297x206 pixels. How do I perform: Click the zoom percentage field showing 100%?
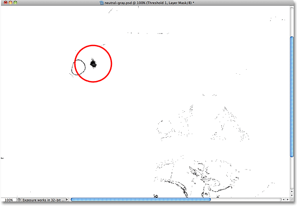click(x=9, y=200)
